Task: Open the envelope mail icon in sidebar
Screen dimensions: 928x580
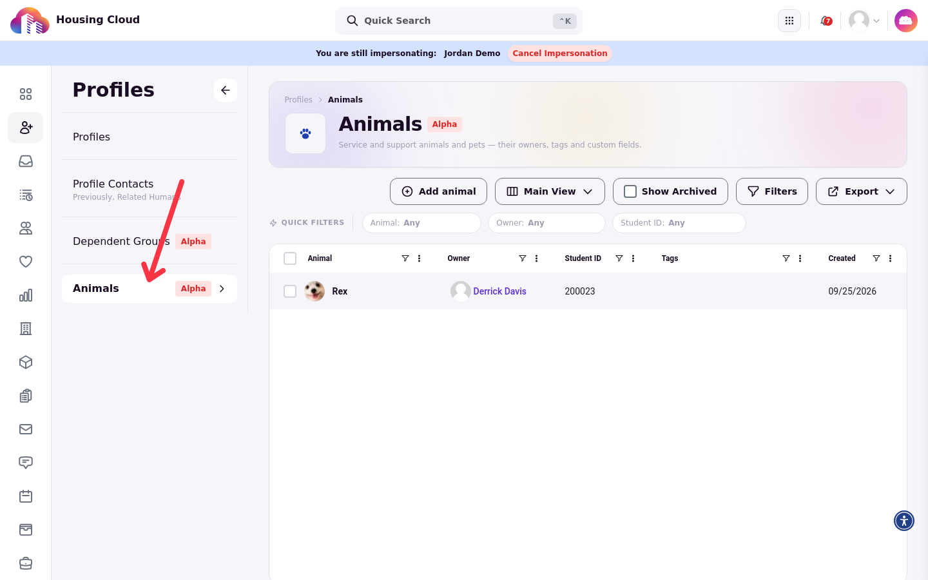Action: (26, 429)
